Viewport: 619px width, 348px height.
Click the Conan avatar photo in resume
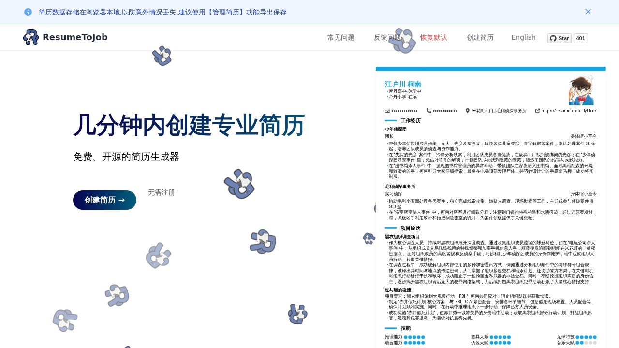pyautogui.click(x=581, y=90)
